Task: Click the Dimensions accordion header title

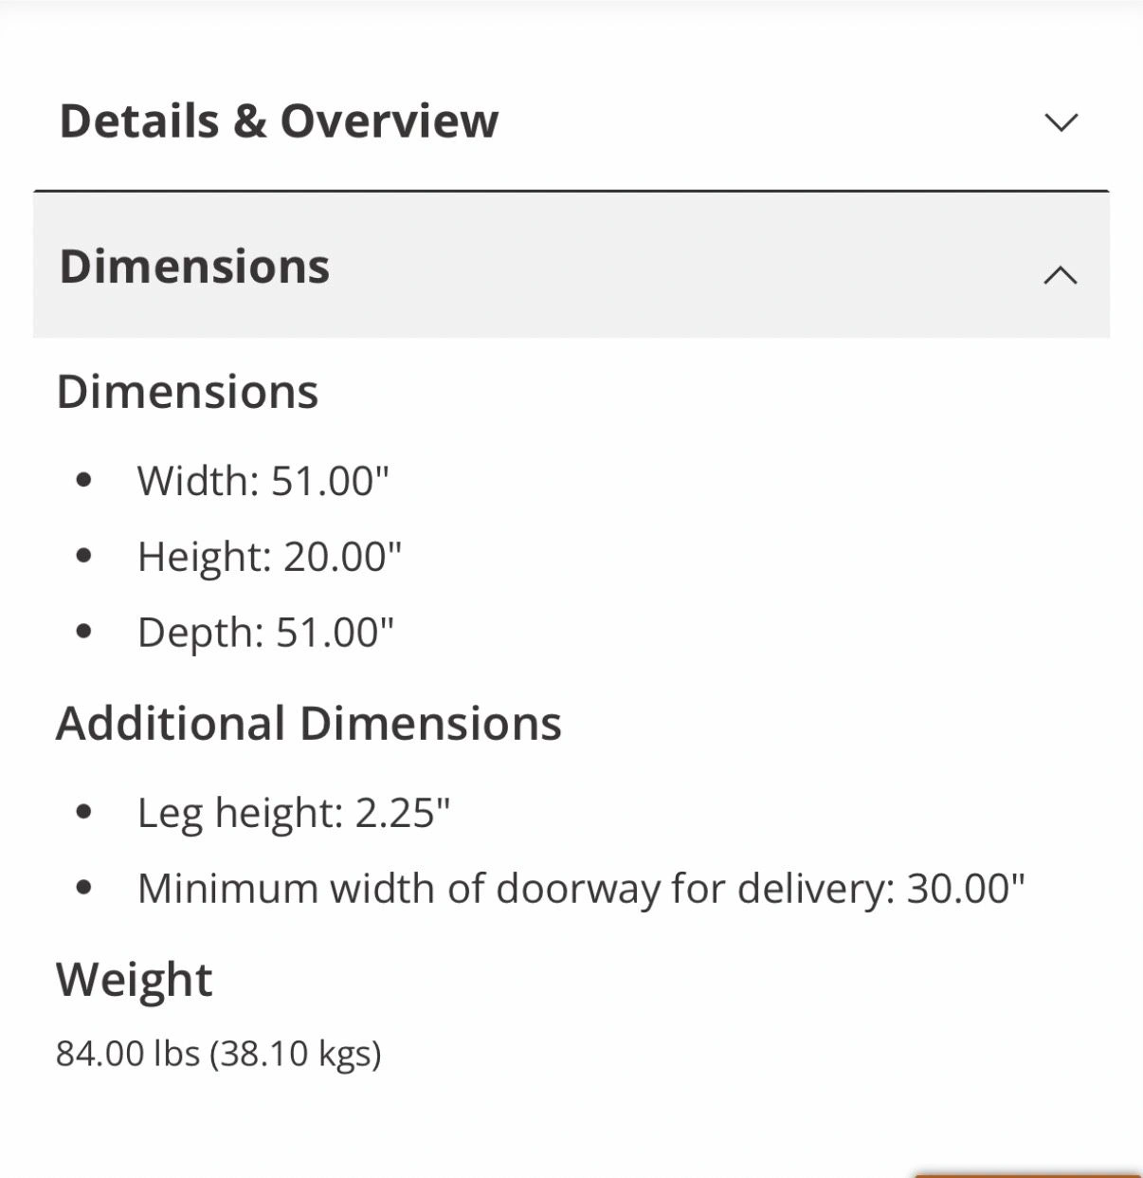Action: pos(194,267)
